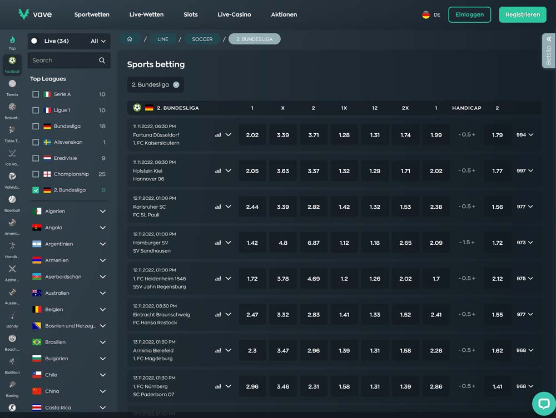Screen dimensions: 556x418
Task: Open the Aktionen menu
Action: point(284,14)
